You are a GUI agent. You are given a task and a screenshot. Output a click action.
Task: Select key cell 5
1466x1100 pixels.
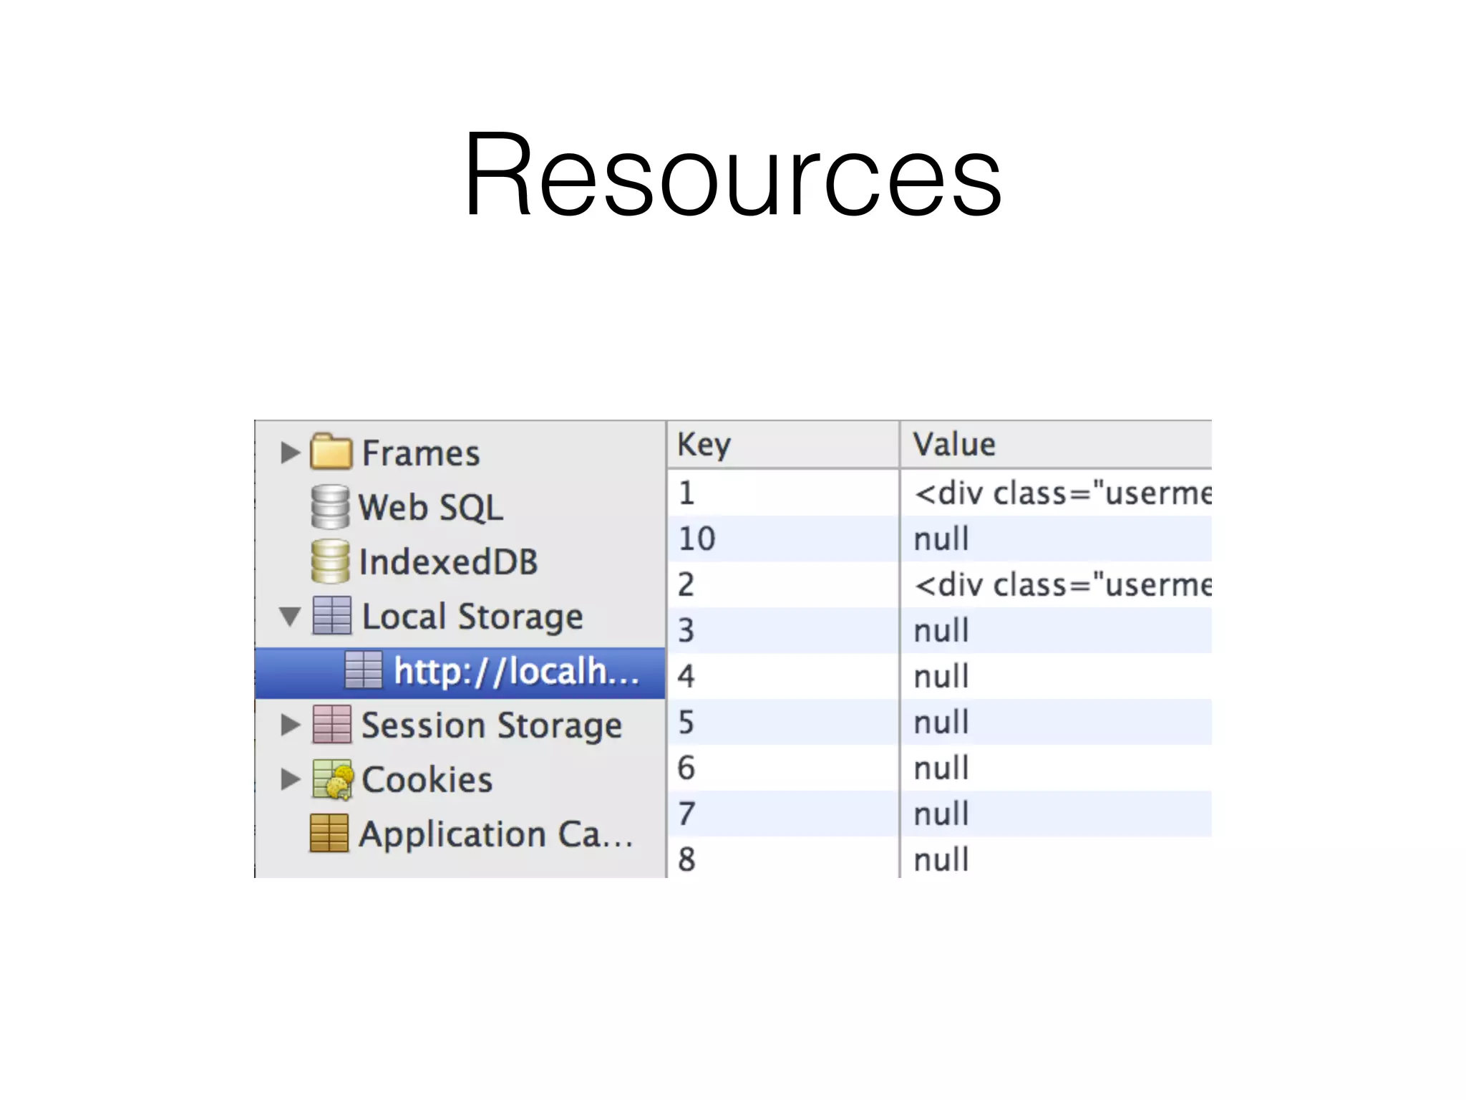click(783, 722)
